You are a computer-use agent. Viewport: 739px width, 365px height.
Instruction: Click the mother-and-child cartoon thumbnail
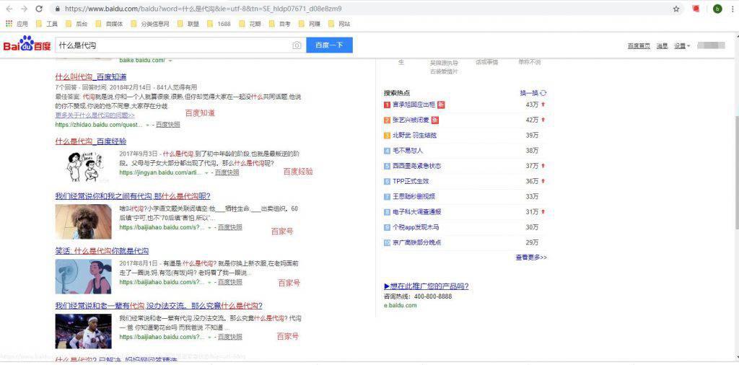pos(84,166)
